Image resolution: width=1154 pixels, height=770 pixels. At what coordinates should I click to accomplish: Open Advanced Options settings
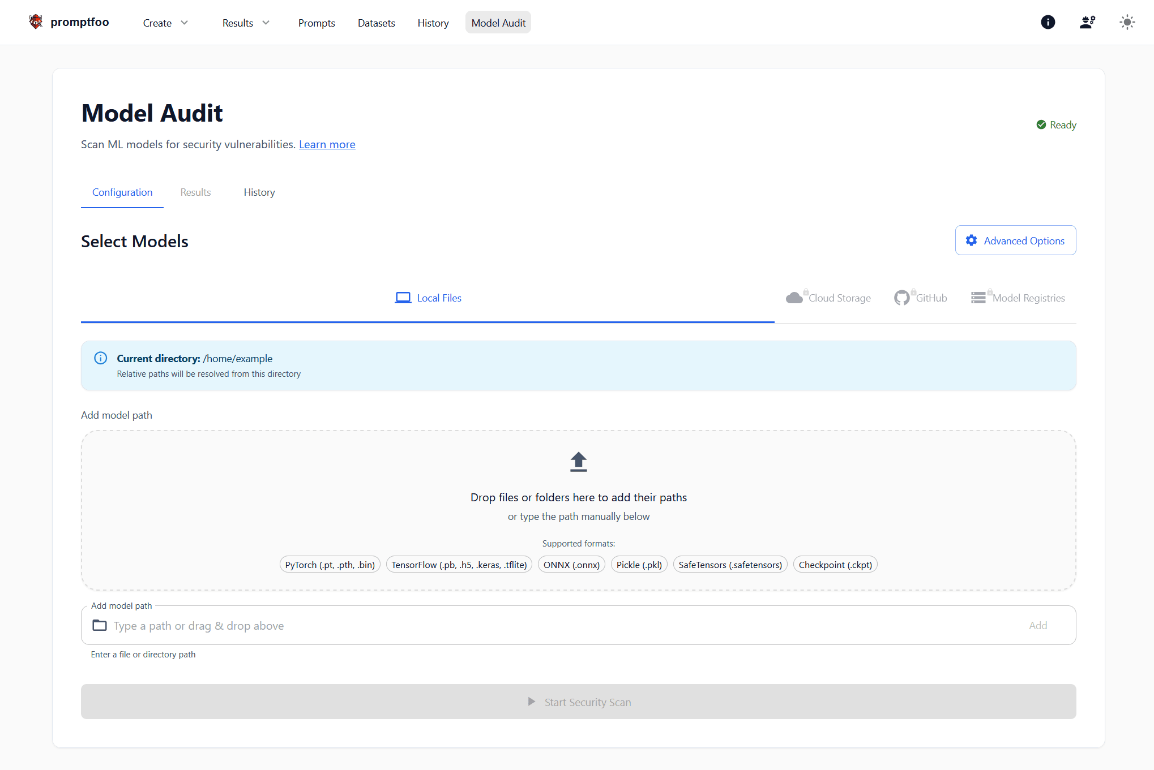tap(1015, 240)
